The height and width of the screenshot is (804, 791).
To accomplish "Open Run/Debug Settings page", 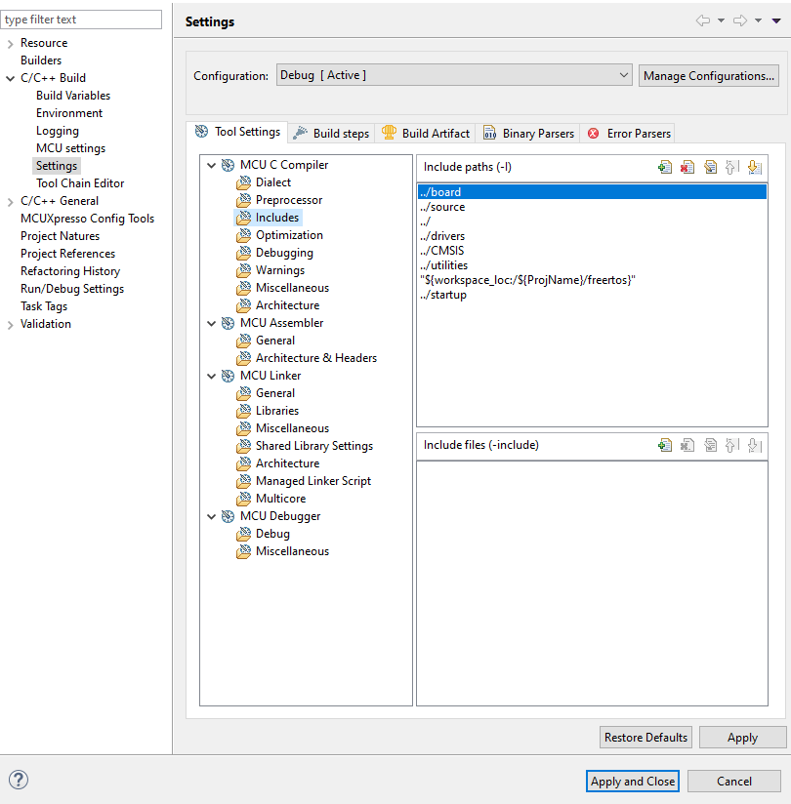I will 72,289.
